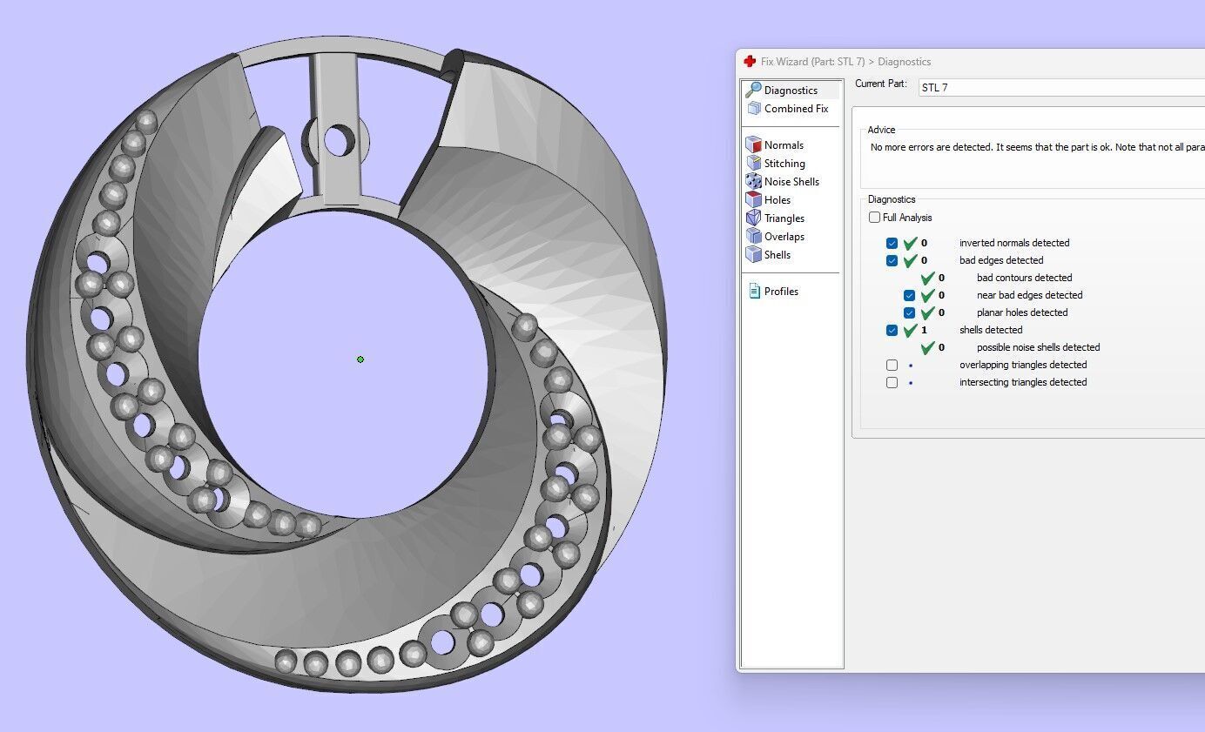The height and width of the screenshot is (732, 1205).
Task: Select the Triangles repair tool
Action: click(x=776, y=218)
